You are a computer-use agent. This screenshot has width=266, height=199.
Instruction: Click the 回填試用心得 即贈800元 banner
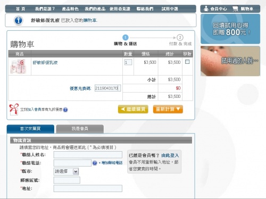(x=230, y=29)
